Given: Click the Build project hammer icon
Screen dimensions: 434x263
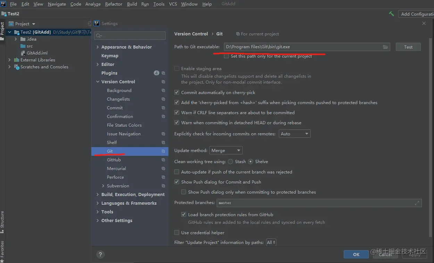Looking at the screenshot, I should (x=391, y=14).
